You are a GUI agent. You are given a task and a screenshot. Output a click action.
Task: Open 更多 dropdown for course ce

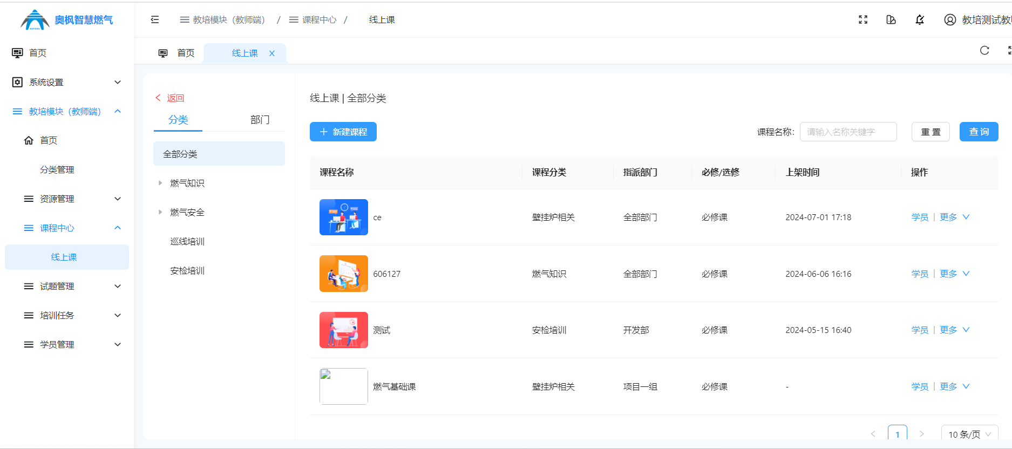coord(955,217)
